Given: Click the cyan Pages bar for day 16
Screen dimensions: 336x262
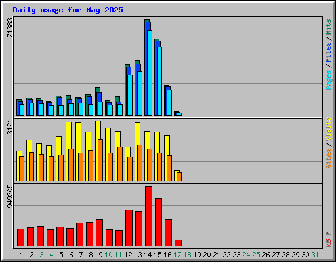Looking at the screenshot, I should tap(169, 103).
